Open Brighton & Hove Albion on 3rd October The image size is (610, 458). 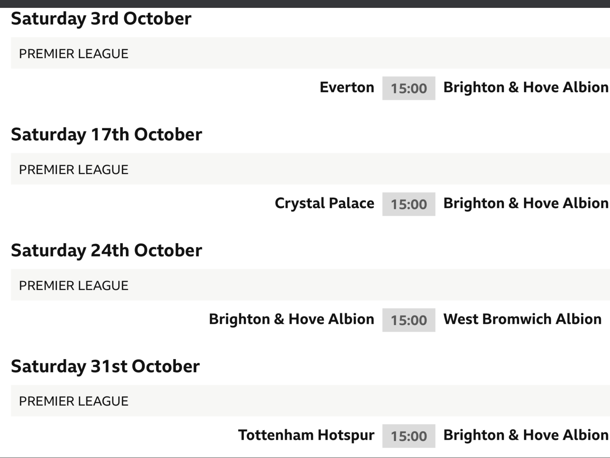(x=526, y=88)
